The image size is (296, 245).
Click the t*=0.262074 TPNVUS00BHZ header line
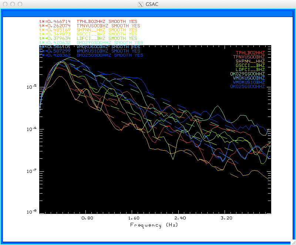90,26
